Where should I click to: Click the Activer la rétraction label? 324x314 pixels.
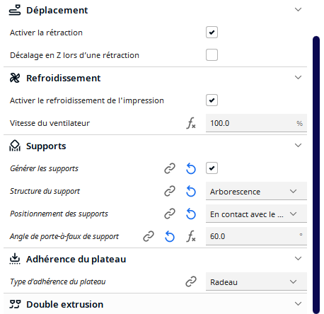pos(46,33)
